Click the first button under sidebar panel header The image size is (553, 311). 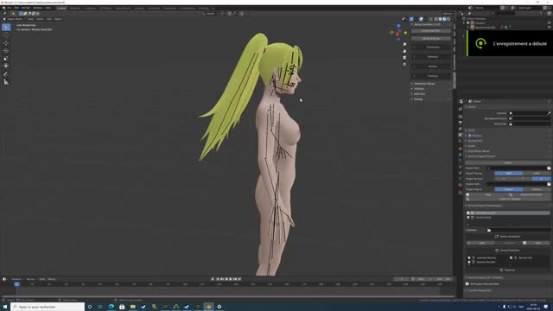(x=430, y=31)
